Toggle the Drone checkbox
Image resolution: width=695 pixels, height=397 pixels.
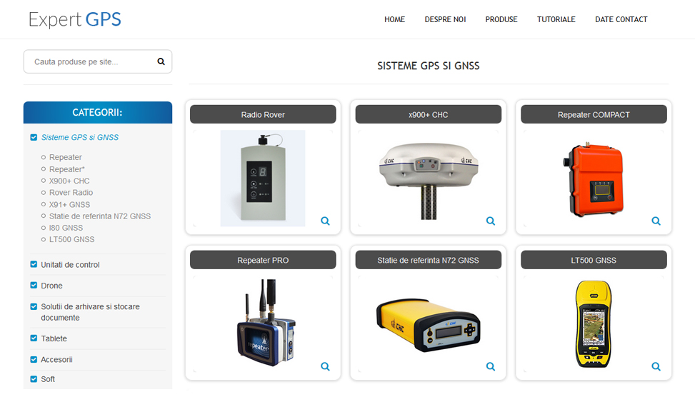tap(34, 285)
